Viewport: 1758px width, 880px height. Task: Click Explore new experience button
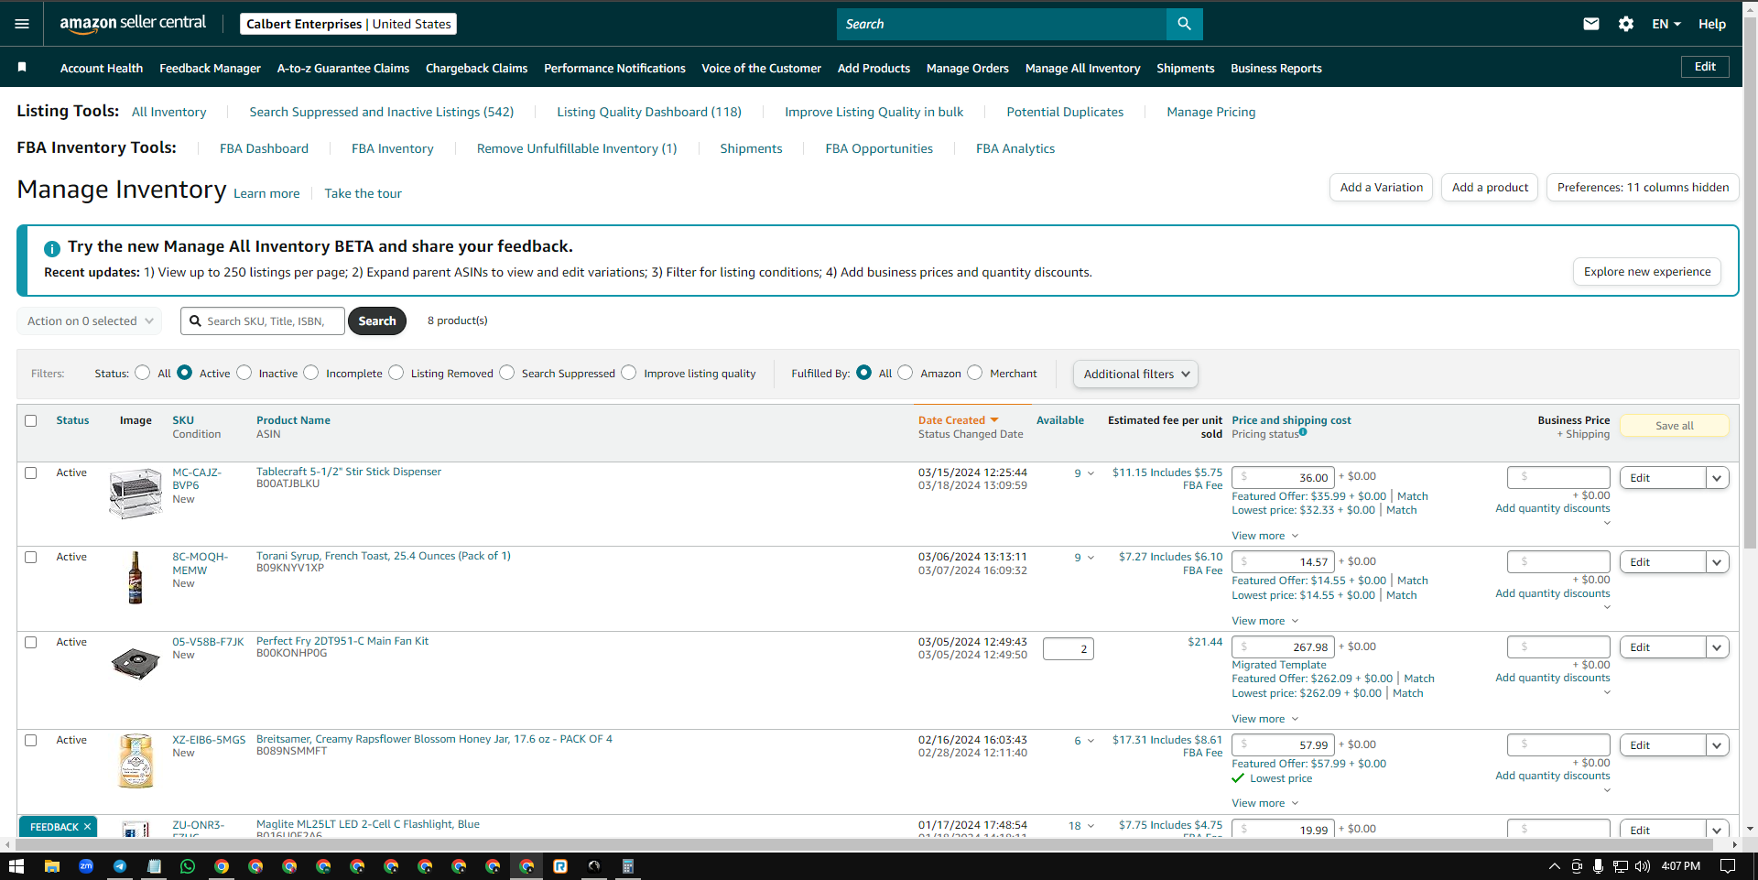point(1647,272)
